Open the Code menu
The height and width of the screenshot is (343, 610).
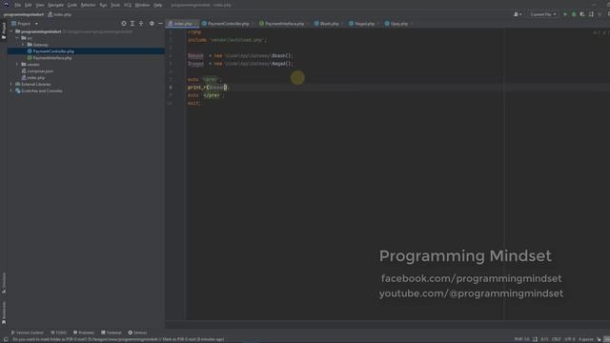coord(72,5)
